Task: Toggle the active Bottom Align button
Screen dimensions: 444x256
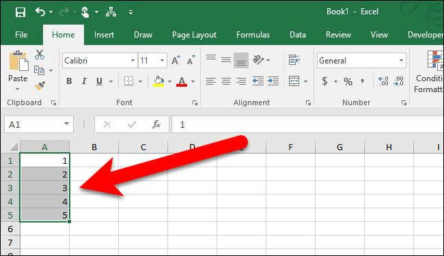Action: pos(241,60)
